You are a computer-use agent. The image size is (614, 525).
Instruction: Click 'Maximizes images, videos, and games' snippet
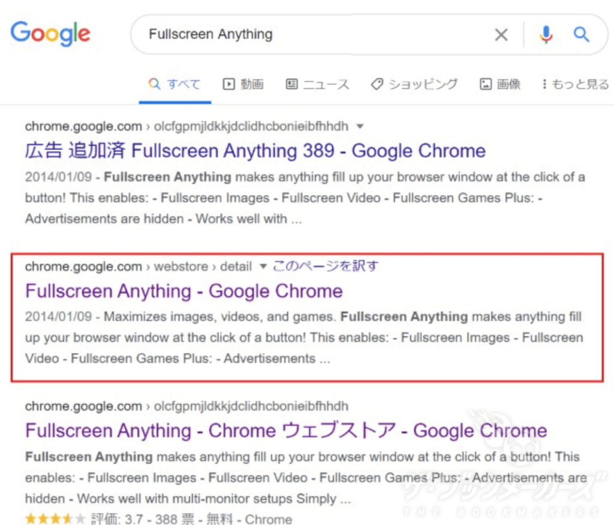pyautogui.click(x=219, y=317)
